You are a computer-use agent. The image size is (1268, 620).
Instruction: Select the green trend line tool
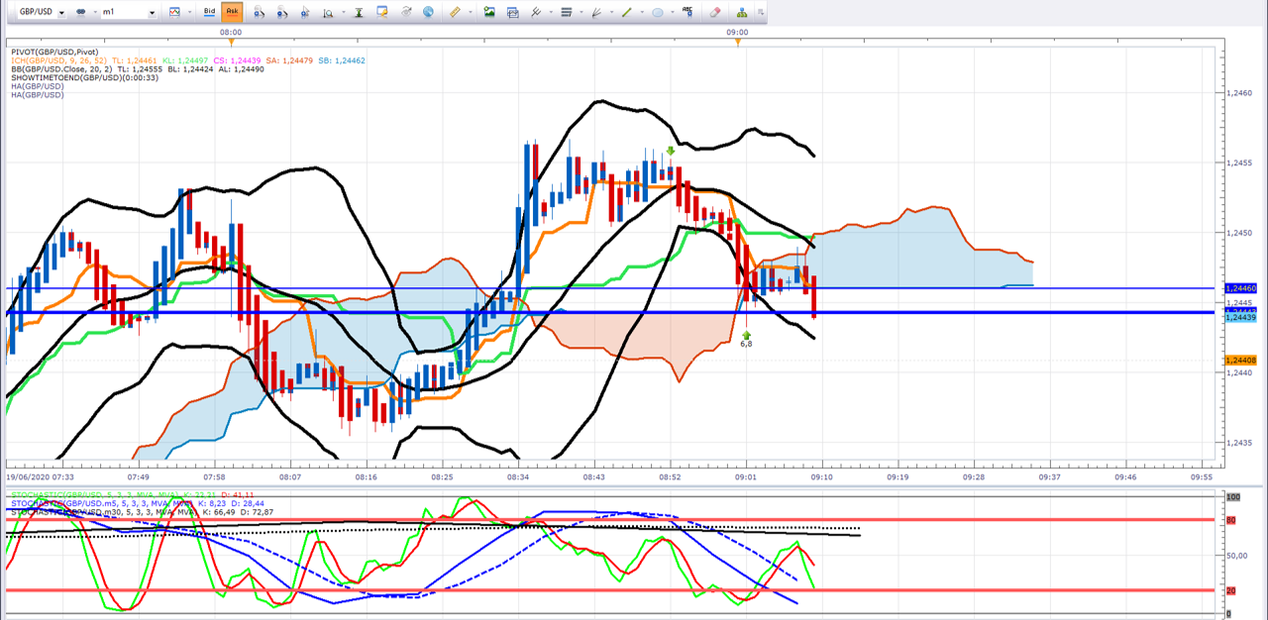tap(626, 13)
